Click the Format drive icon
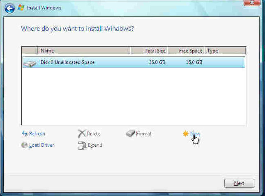The width and height of the screenshot is (265, 196). pyautogui.click(x=130, y=134)
